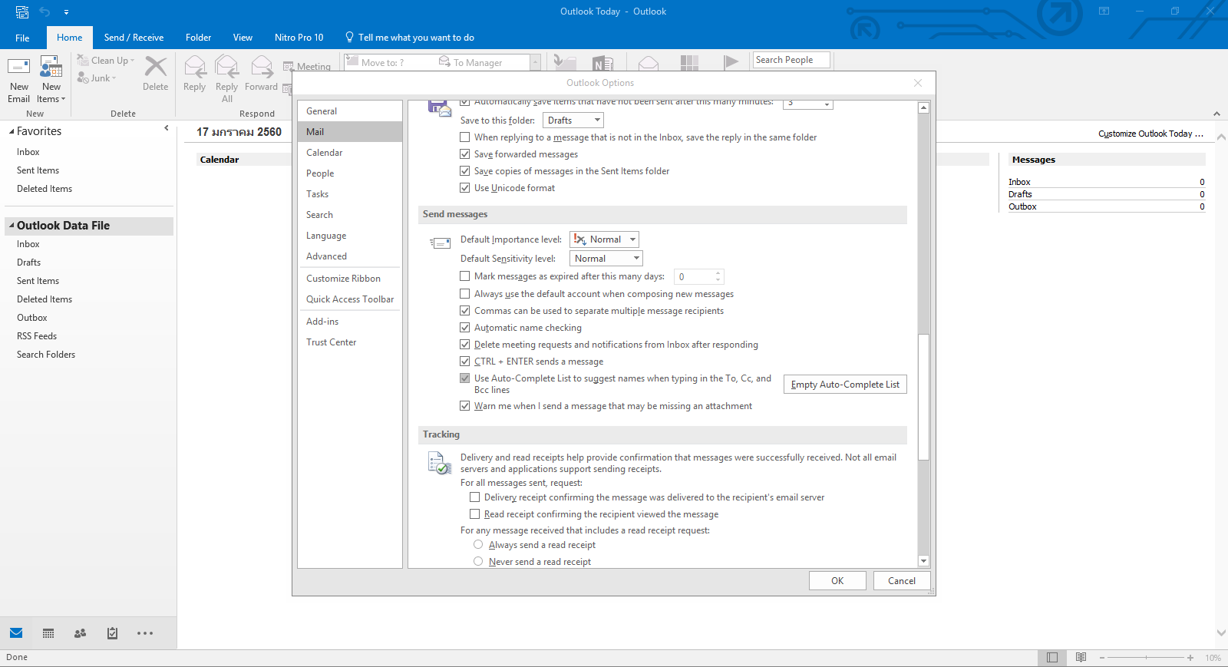
Task: Switch to the Folder ribbon tab
Action: pos(198,38)
